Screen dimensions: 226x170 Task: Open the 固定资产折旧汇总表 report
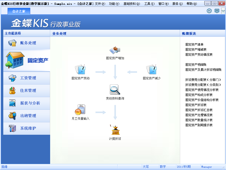[x=199, y=110]
